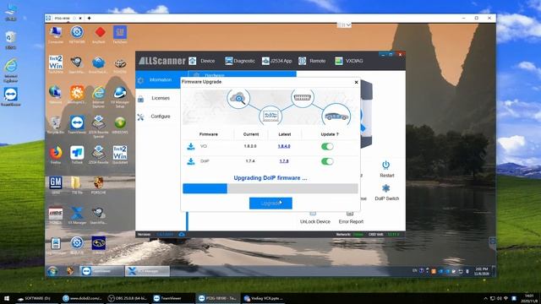Toggle the VCI update switch
The width and height of the screenshot is (541, 304).
click(327, 146)
